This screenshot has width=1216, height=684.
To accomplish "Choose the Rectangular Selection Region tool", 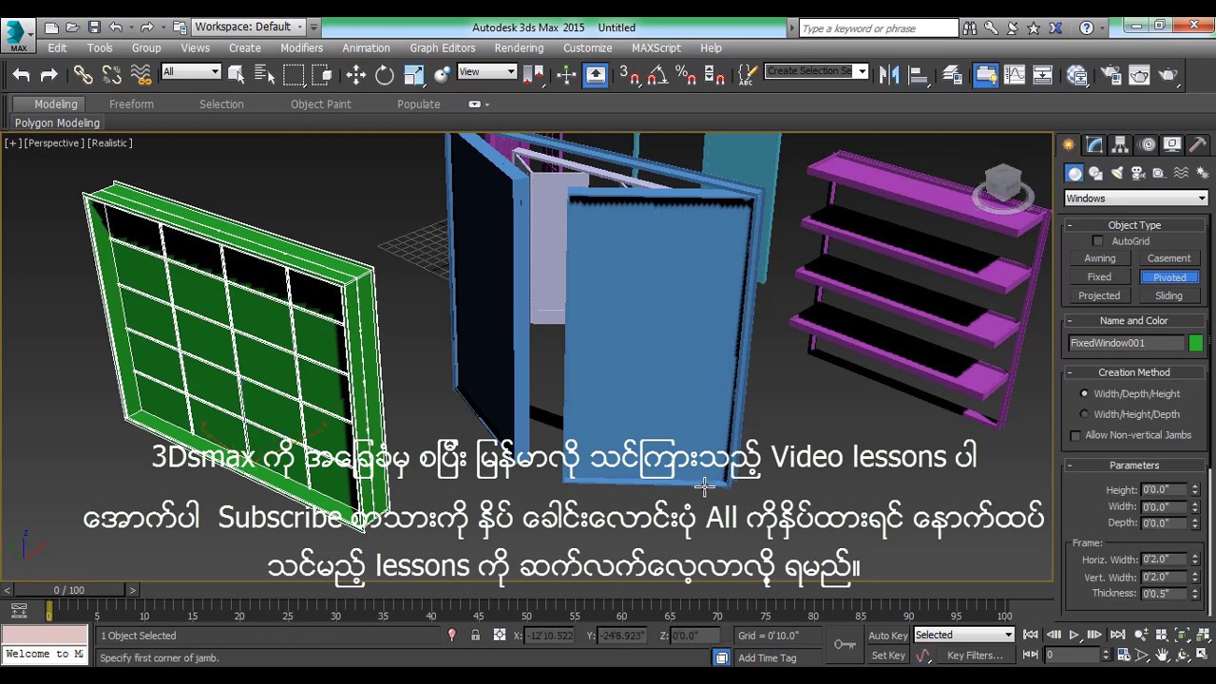I will pos(294,74).
